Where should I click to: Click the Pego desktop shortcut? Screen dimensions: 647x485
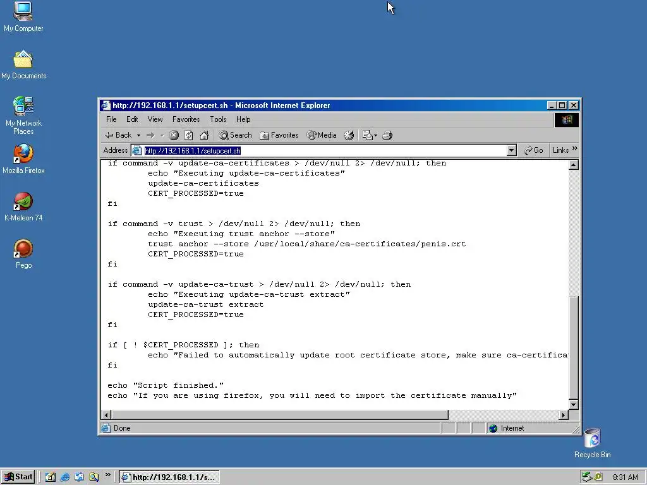23,254
